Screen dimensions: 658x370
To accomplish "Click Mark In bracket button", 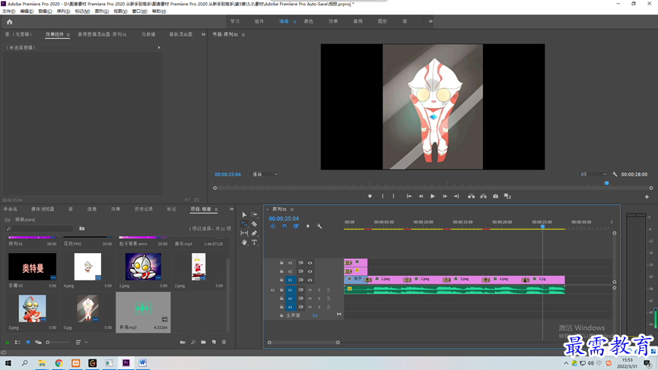I will pos(383,196).
